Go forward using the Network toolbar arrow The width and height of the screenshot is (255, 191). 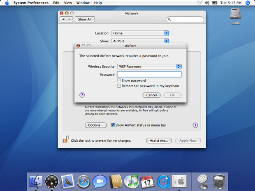click(70, 19)
